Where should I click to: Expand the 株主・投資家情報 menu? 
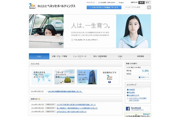click(x=100, y=56)
